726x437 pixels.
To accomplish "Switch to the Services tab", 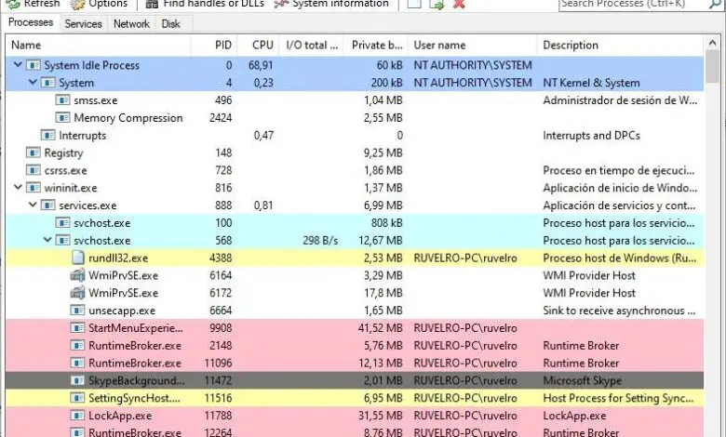I will click(83, 23).
